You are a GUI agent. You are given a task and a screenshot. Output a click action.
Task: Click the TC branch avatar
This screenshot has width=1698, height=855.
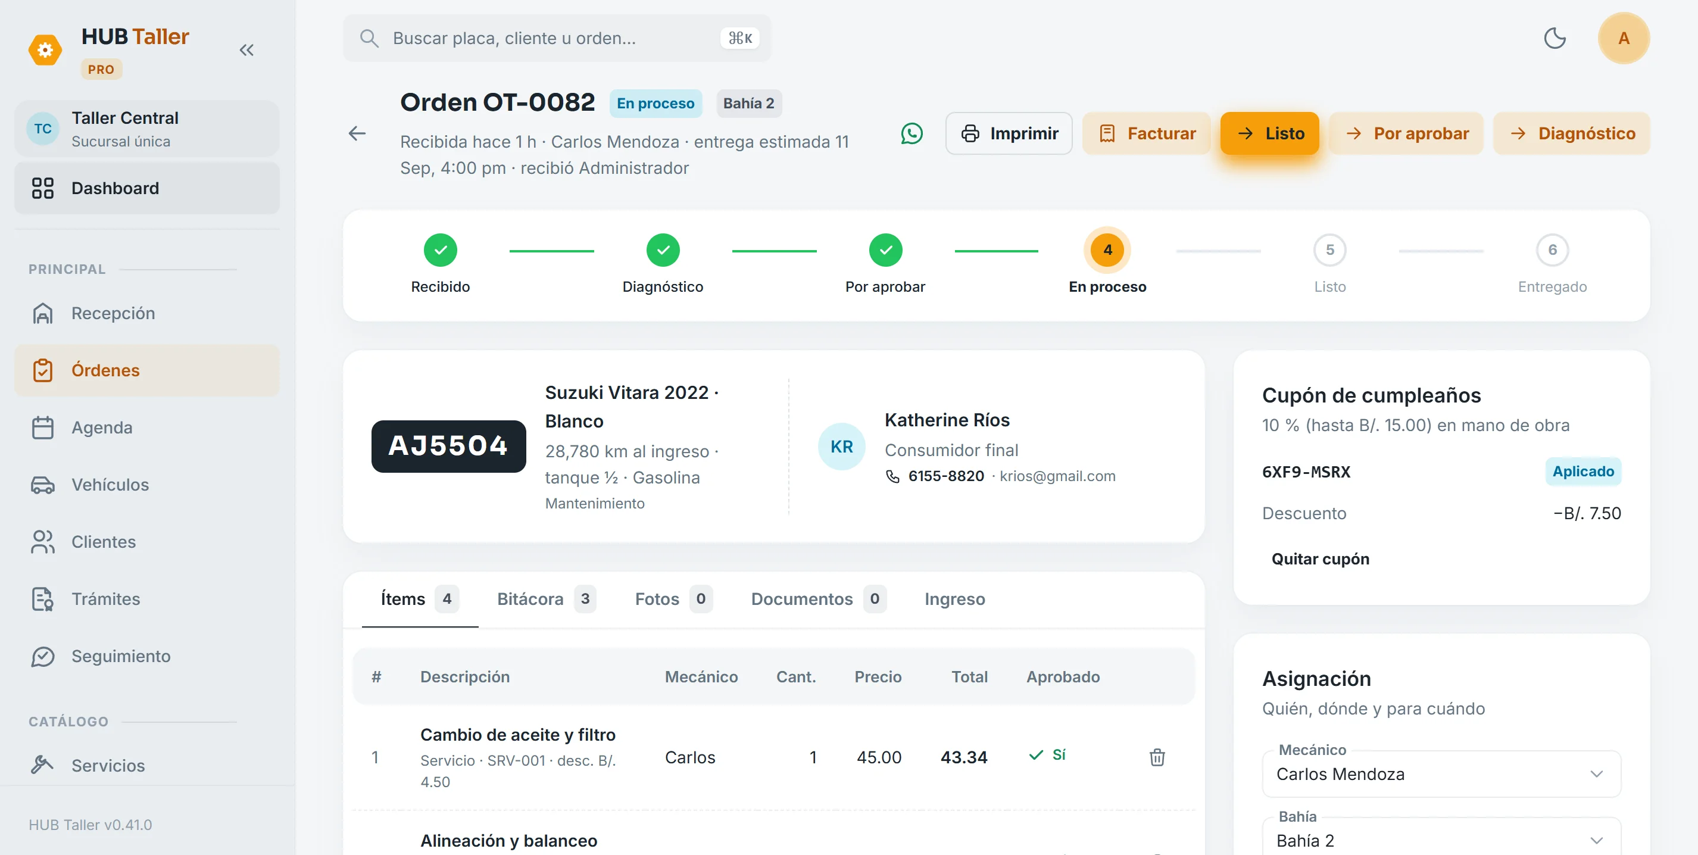pyautogui.click(x=43, y=129)
